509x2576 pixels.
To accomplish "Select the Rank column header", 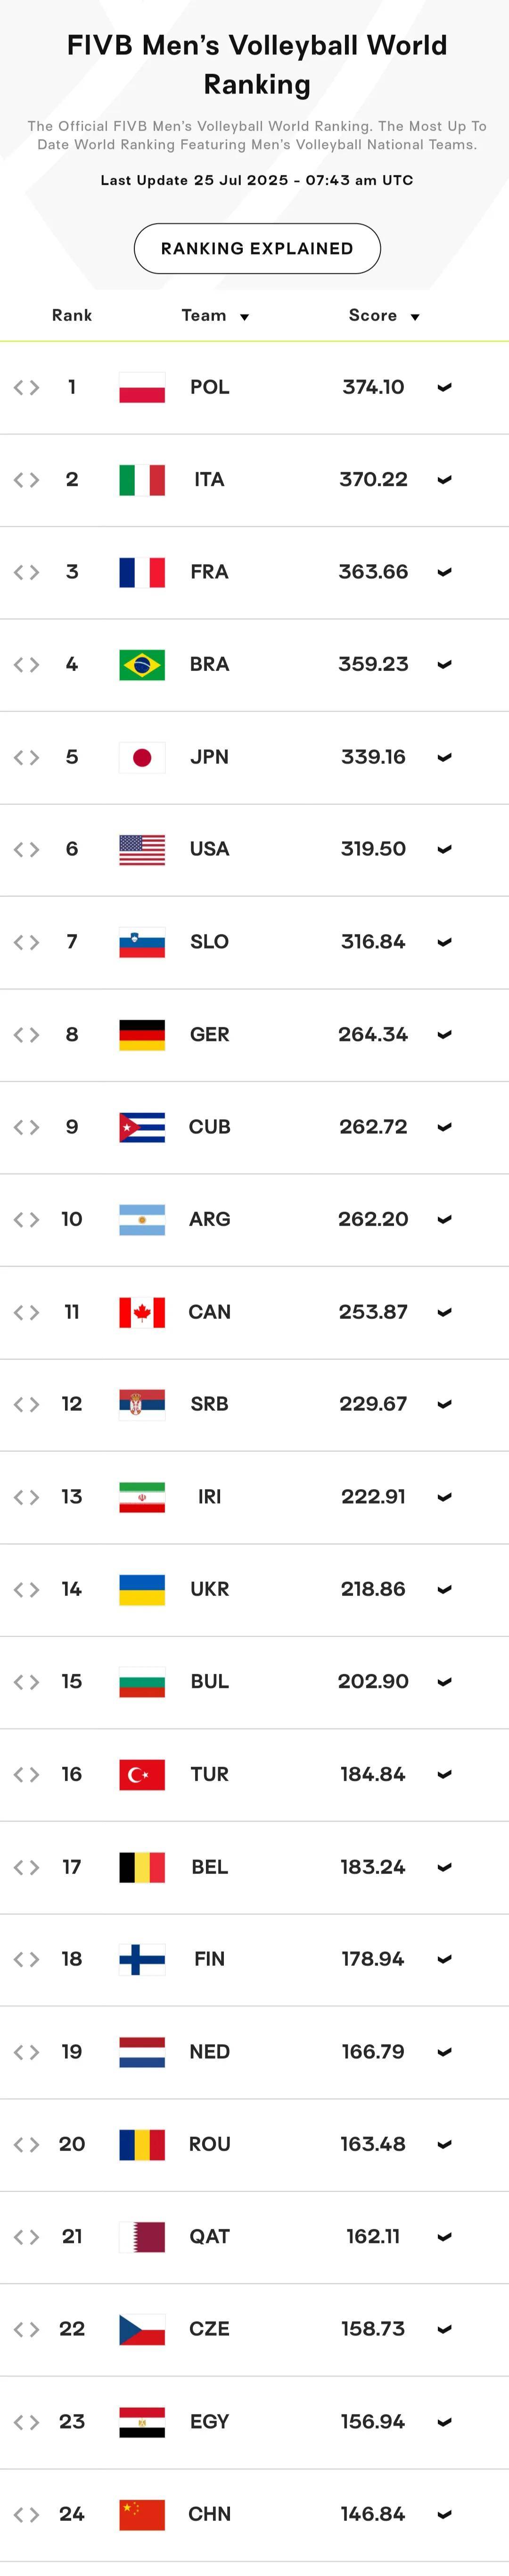I will coord(72,315).
